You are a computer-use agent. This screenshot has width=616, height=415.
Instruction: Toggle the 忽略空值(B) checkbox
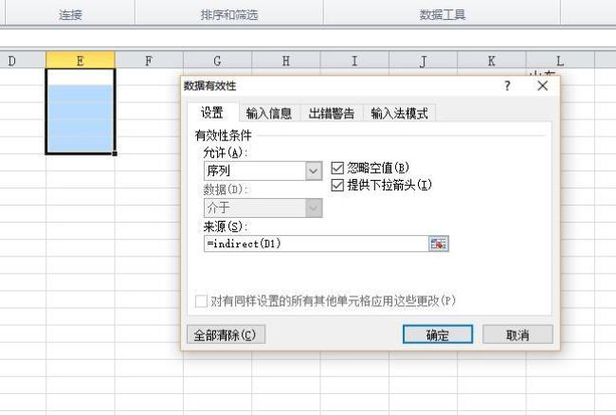tap(337, 168)
